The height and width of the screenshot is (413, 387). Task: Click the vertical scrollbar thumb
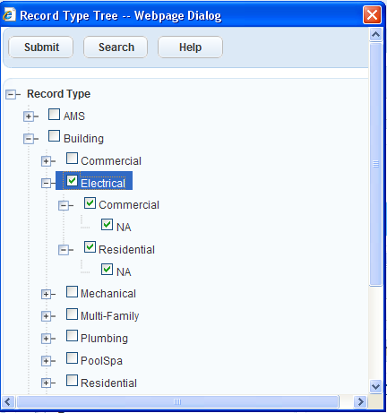tap(375, 164)
